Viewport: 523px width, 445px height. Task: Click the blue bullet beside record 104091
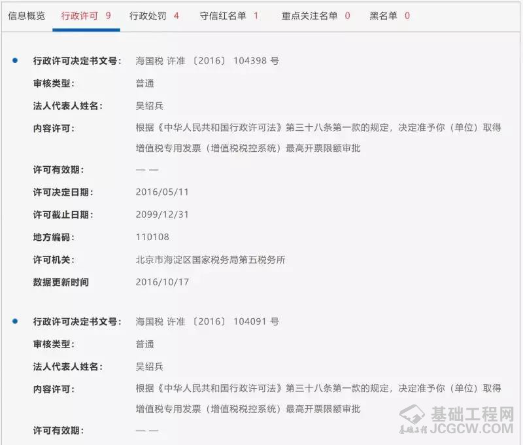point(15,321)
